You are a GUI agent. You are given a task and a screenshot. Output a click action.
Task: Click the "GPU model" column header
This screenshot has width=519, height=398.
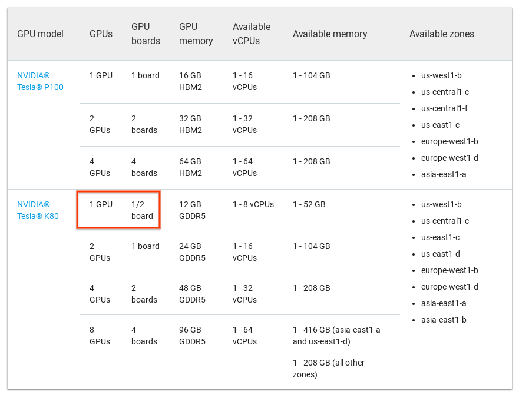pos(40,34)
